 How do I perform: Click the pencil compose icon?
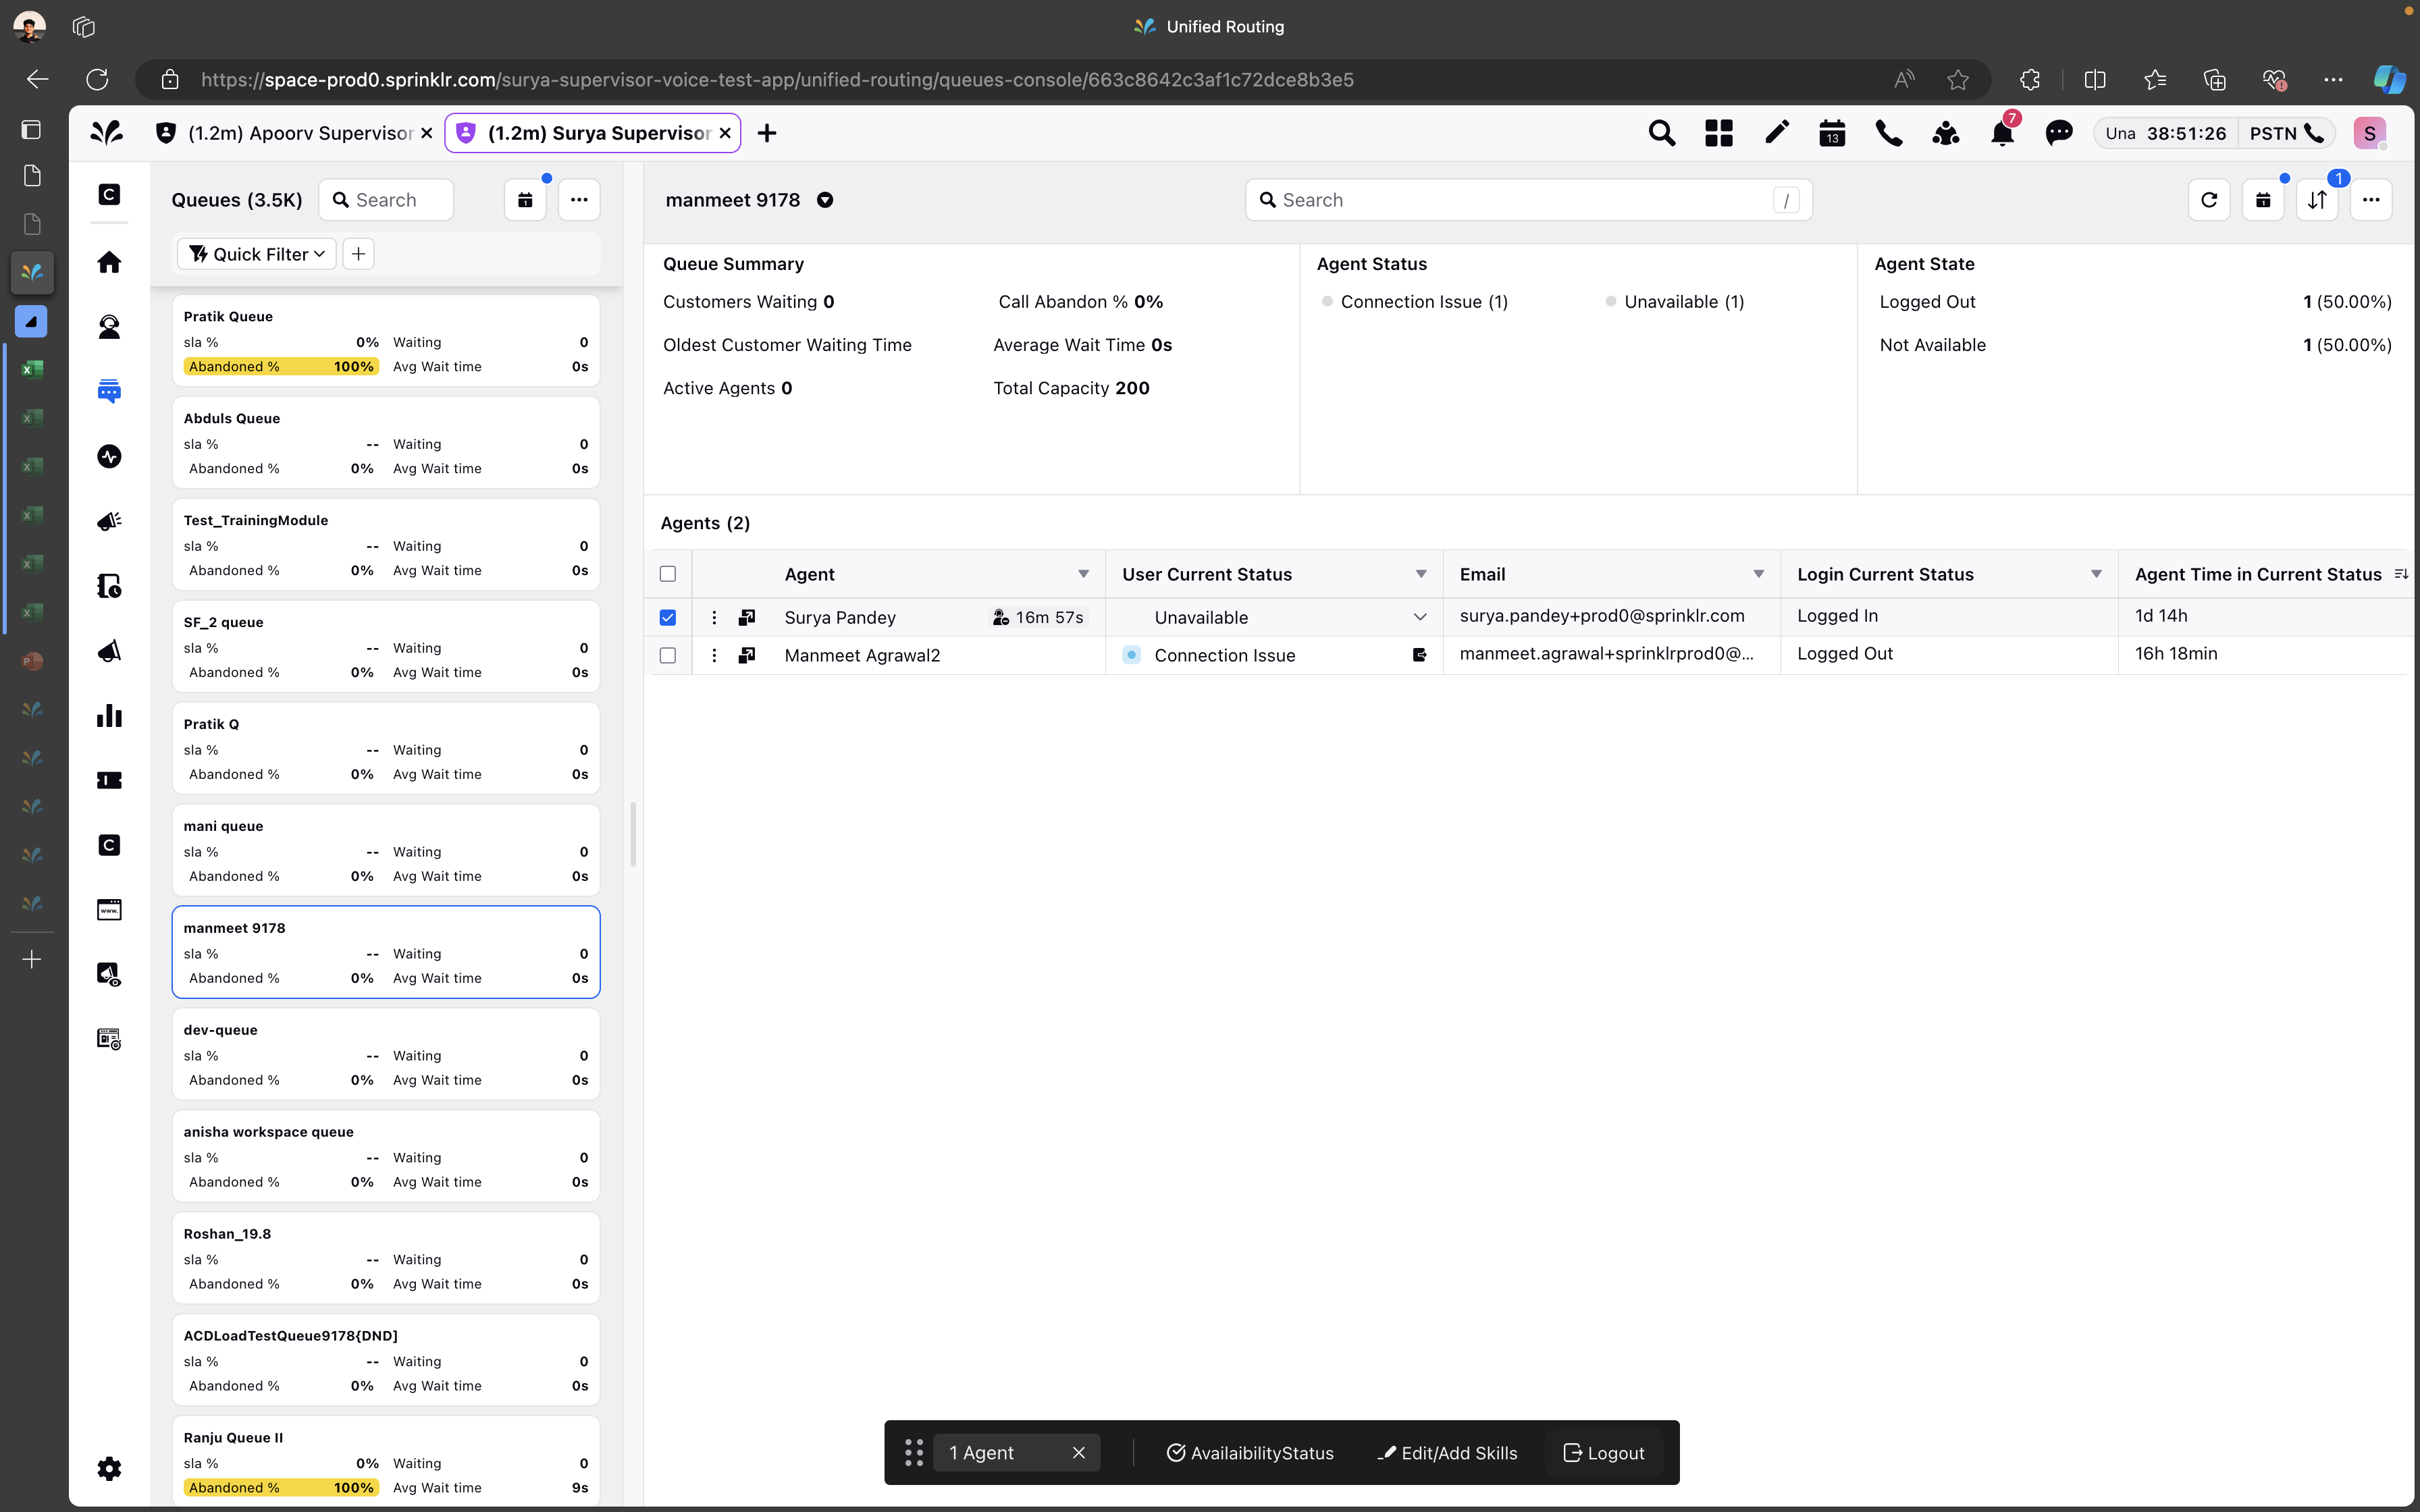[x=1776, y=133]
